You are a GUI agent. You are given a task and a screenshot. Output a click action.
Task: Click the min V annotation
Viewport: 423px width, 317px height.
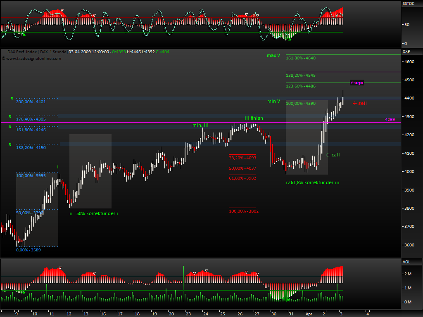click(274, 101)
